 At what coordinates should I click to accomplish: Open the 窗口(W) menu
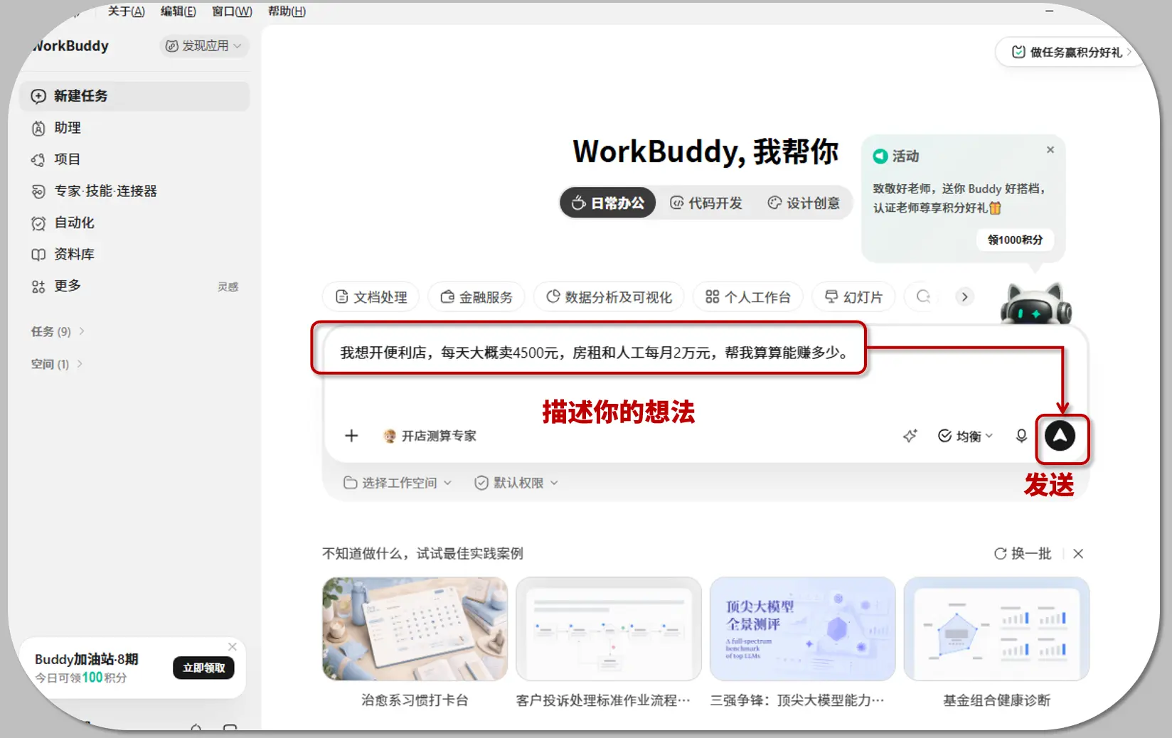tap(232, 11)
